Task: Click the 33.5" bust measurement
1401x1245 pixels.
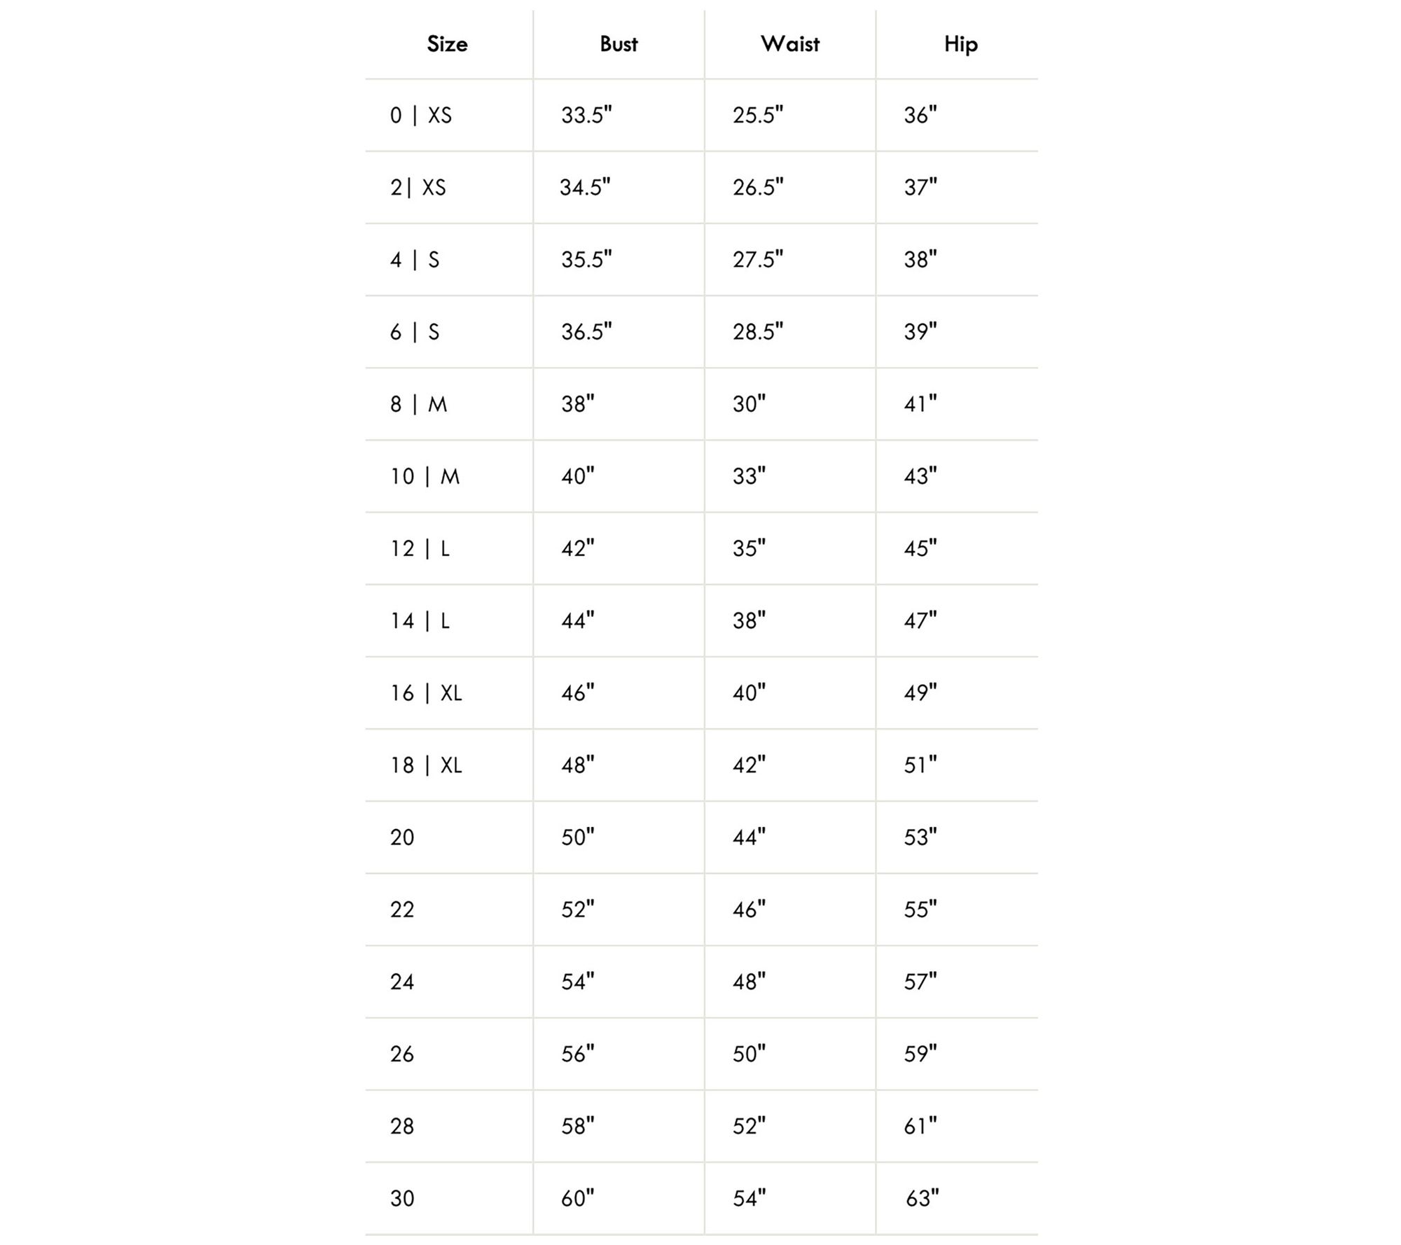Action: click(x=586, y=115)
